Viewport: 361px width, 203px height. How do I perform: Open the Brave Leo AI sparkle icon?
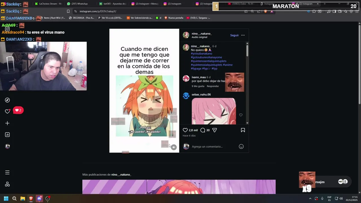pos(345,11)
